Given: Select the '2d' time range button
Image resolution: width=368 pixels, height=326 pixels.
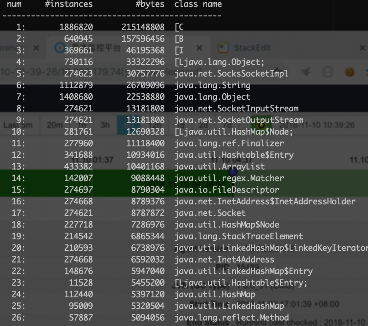Looking at the screenshot, I should tap(203, 125).
